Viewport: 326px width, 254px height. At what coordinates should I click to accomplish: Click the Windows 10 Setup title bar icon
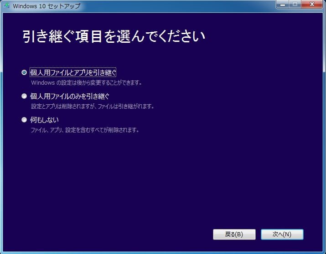click(x=6, y=6)
